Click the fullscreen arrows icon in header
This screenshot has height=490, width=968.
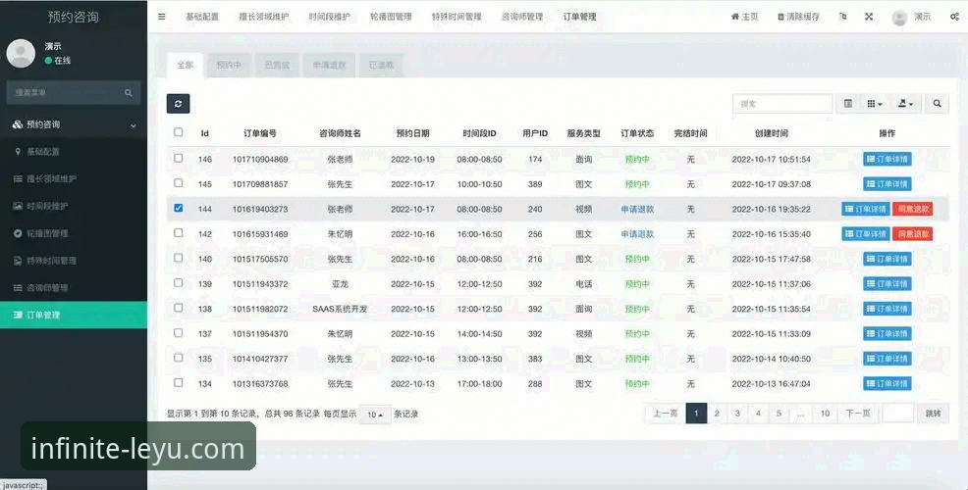tap(869, 17)
